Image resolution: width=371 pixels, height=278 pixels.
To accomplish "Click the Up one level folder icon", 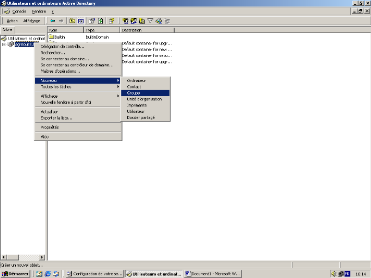I will coord(72,21).
